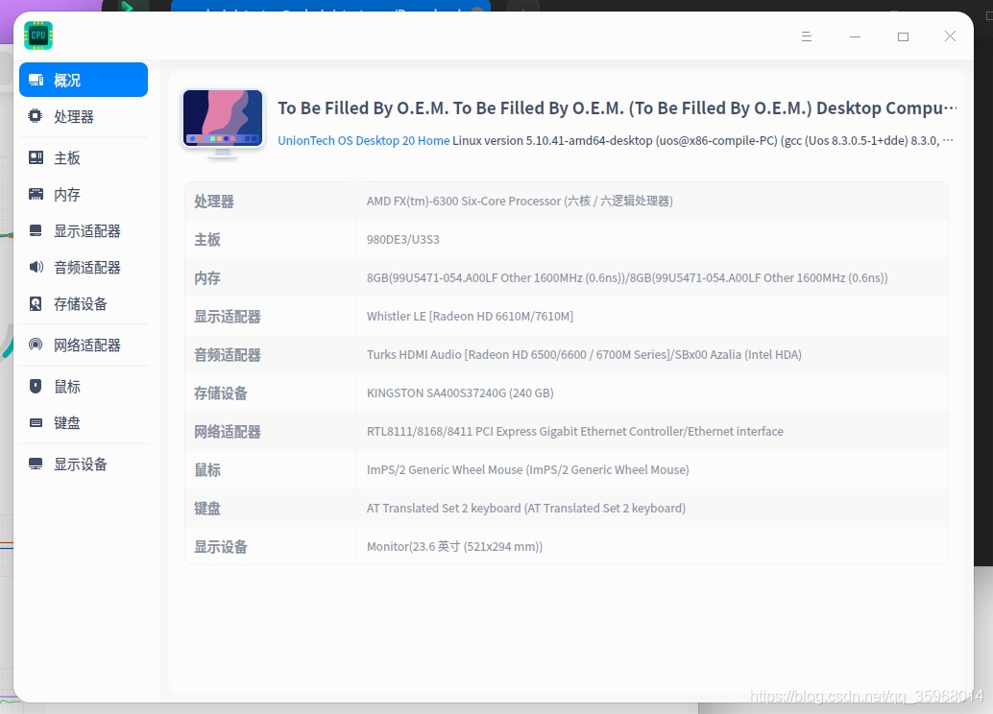993x714 pixels.
Task: Click the 音频适配器 label in overview table
Action: (228, 355)
